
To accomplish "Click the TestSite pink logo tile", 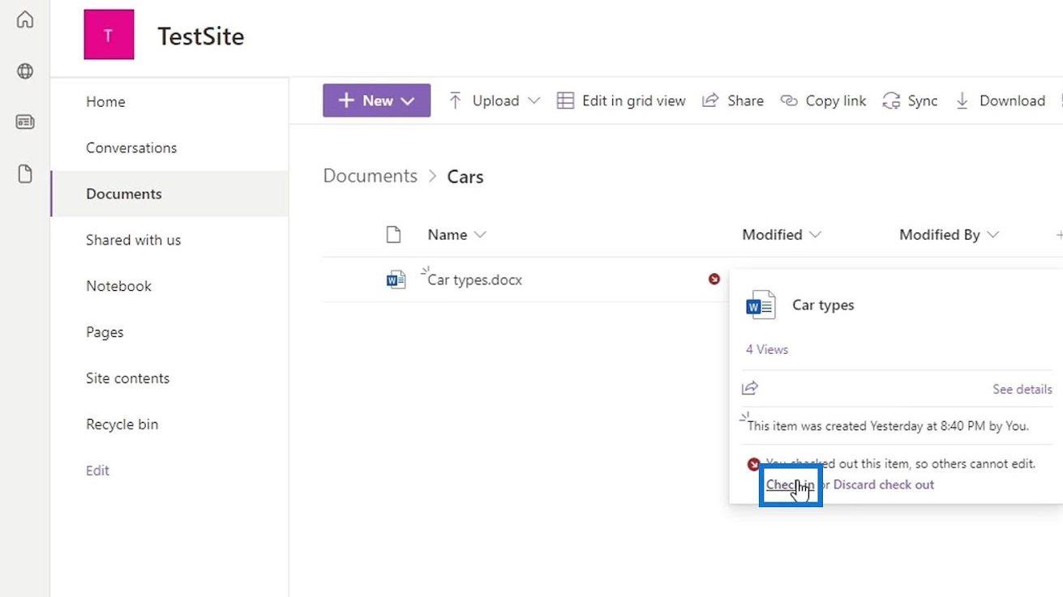I will pyautogui.click(x=109, y=35).
